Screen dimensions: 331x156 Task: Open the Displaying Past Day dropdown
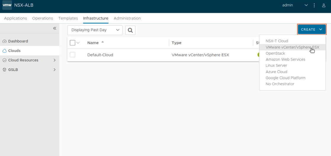coord(95,30)
